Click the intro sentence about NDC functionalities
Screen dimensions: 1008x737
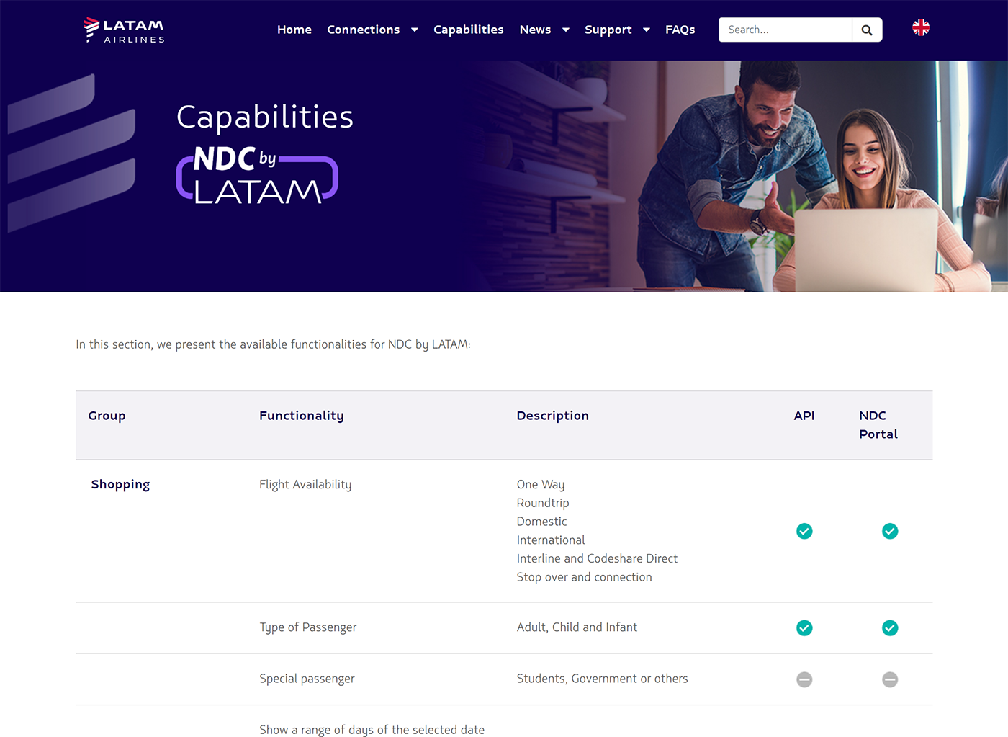click(x=274, y=344)
